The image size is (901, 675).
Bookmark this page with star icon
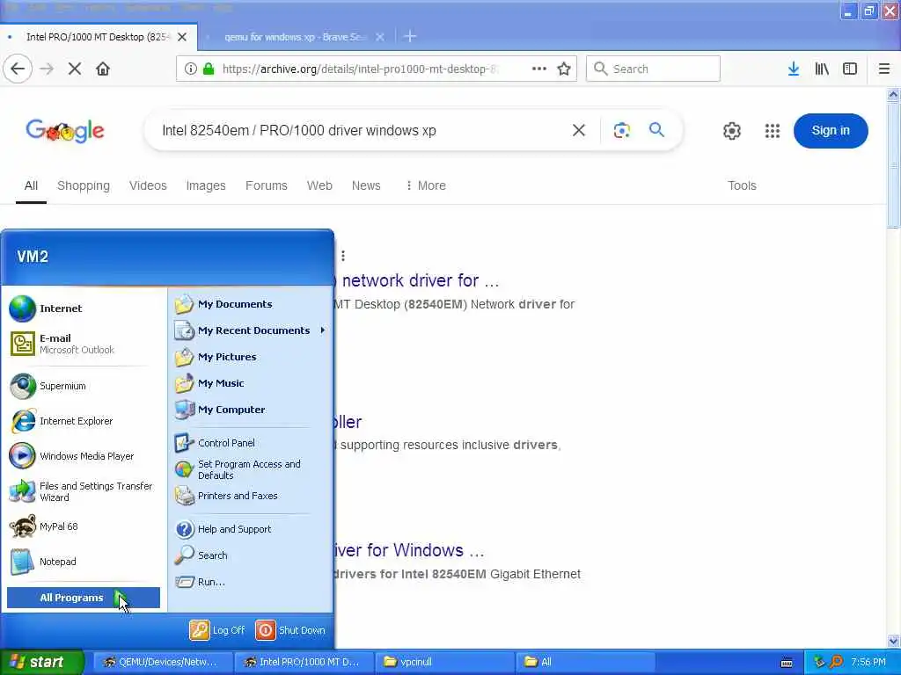click(x=564, y=69)
